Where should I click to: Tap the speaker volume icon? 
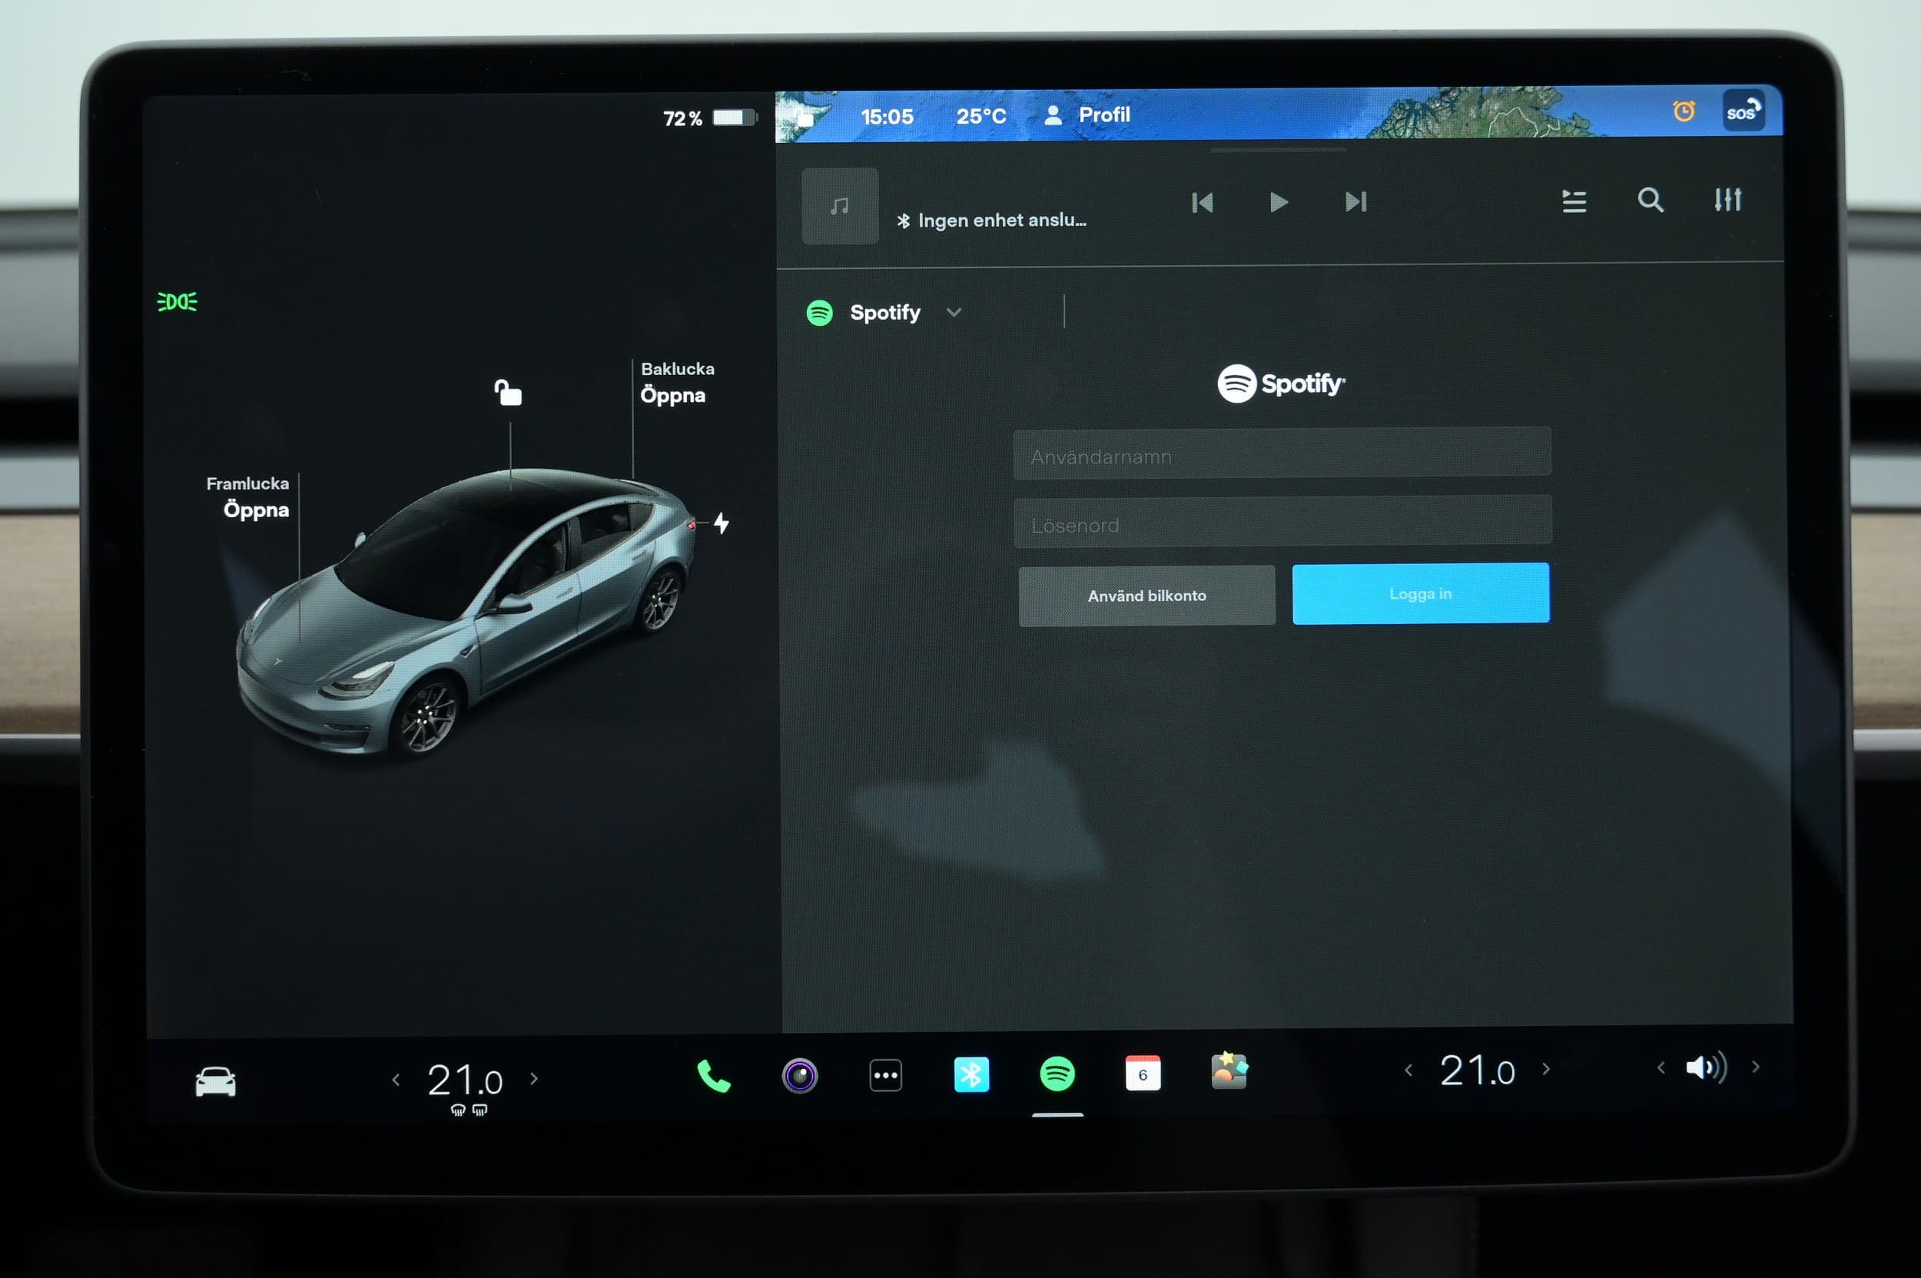(1706, 1067)
